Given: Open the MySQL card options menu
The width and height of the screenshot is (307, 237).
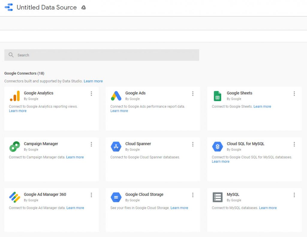Looking at the screenshot, I should (294, 195).
